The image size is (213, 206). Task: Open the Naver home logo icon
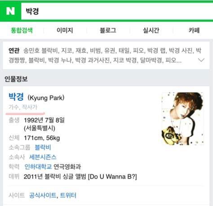[10, 11]
